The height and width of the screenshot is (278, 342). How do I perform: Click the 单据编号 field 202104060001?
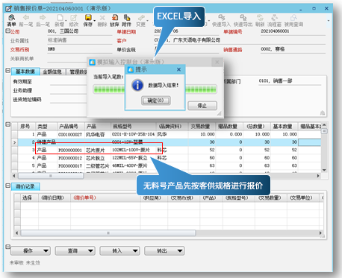293,31
